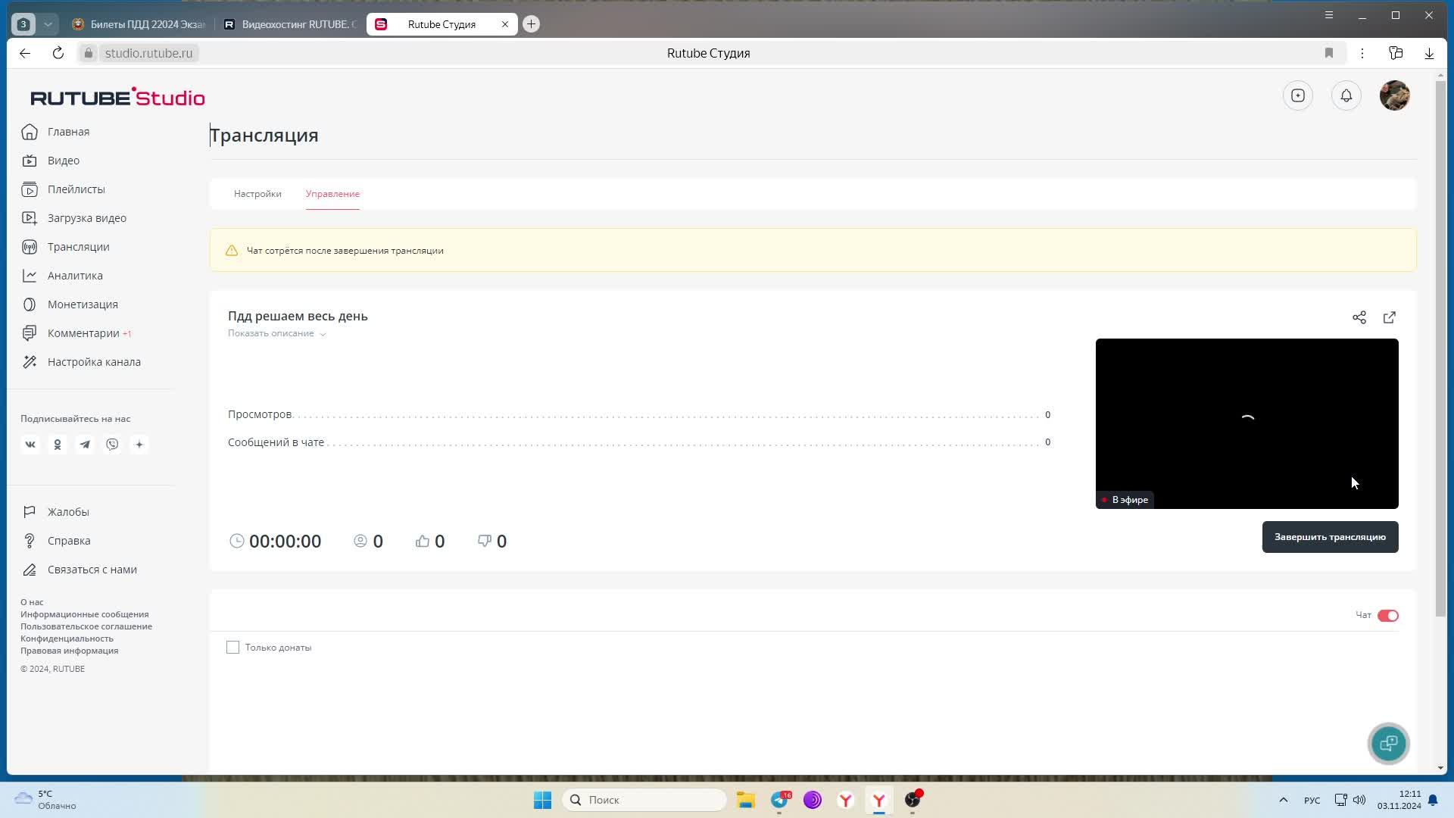Click the taskbar Поиск search box
Image resolution: width=1454 pixels, height=818 pixels.
(644, 800)
